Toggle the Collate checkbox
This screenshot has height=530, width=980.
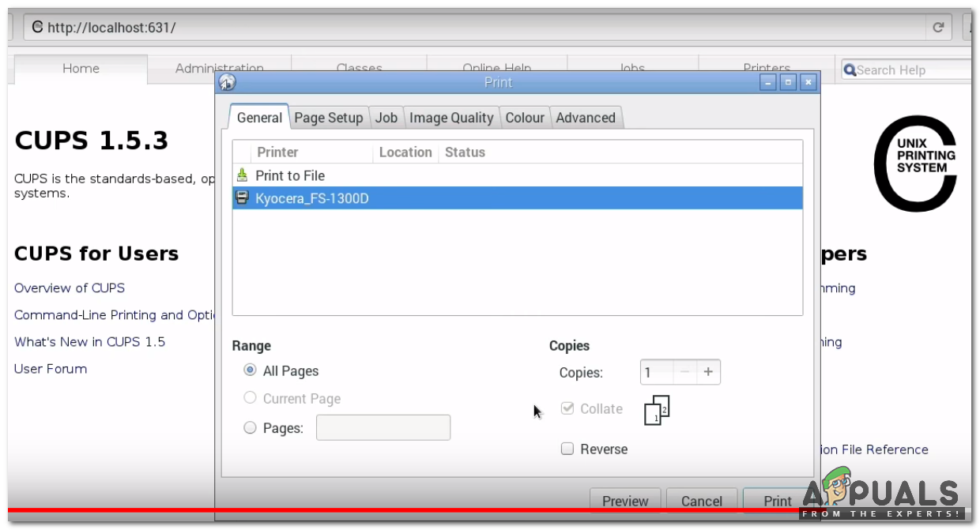pos(567,408)
